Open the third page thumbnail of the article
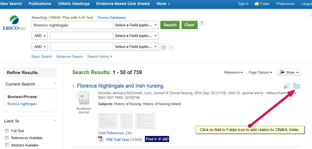The image size is (312, 149). pyautogui.click(x=145, y=121)
